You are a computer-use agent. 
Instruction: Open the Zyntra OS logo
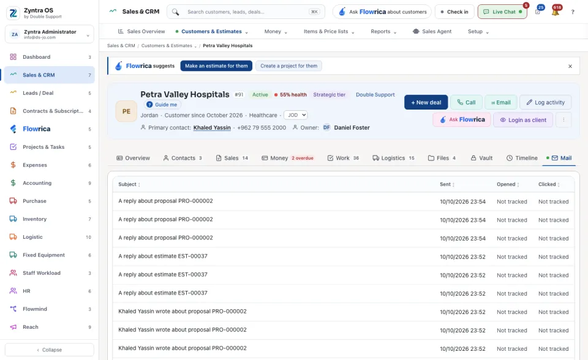(x=13, y=13)
